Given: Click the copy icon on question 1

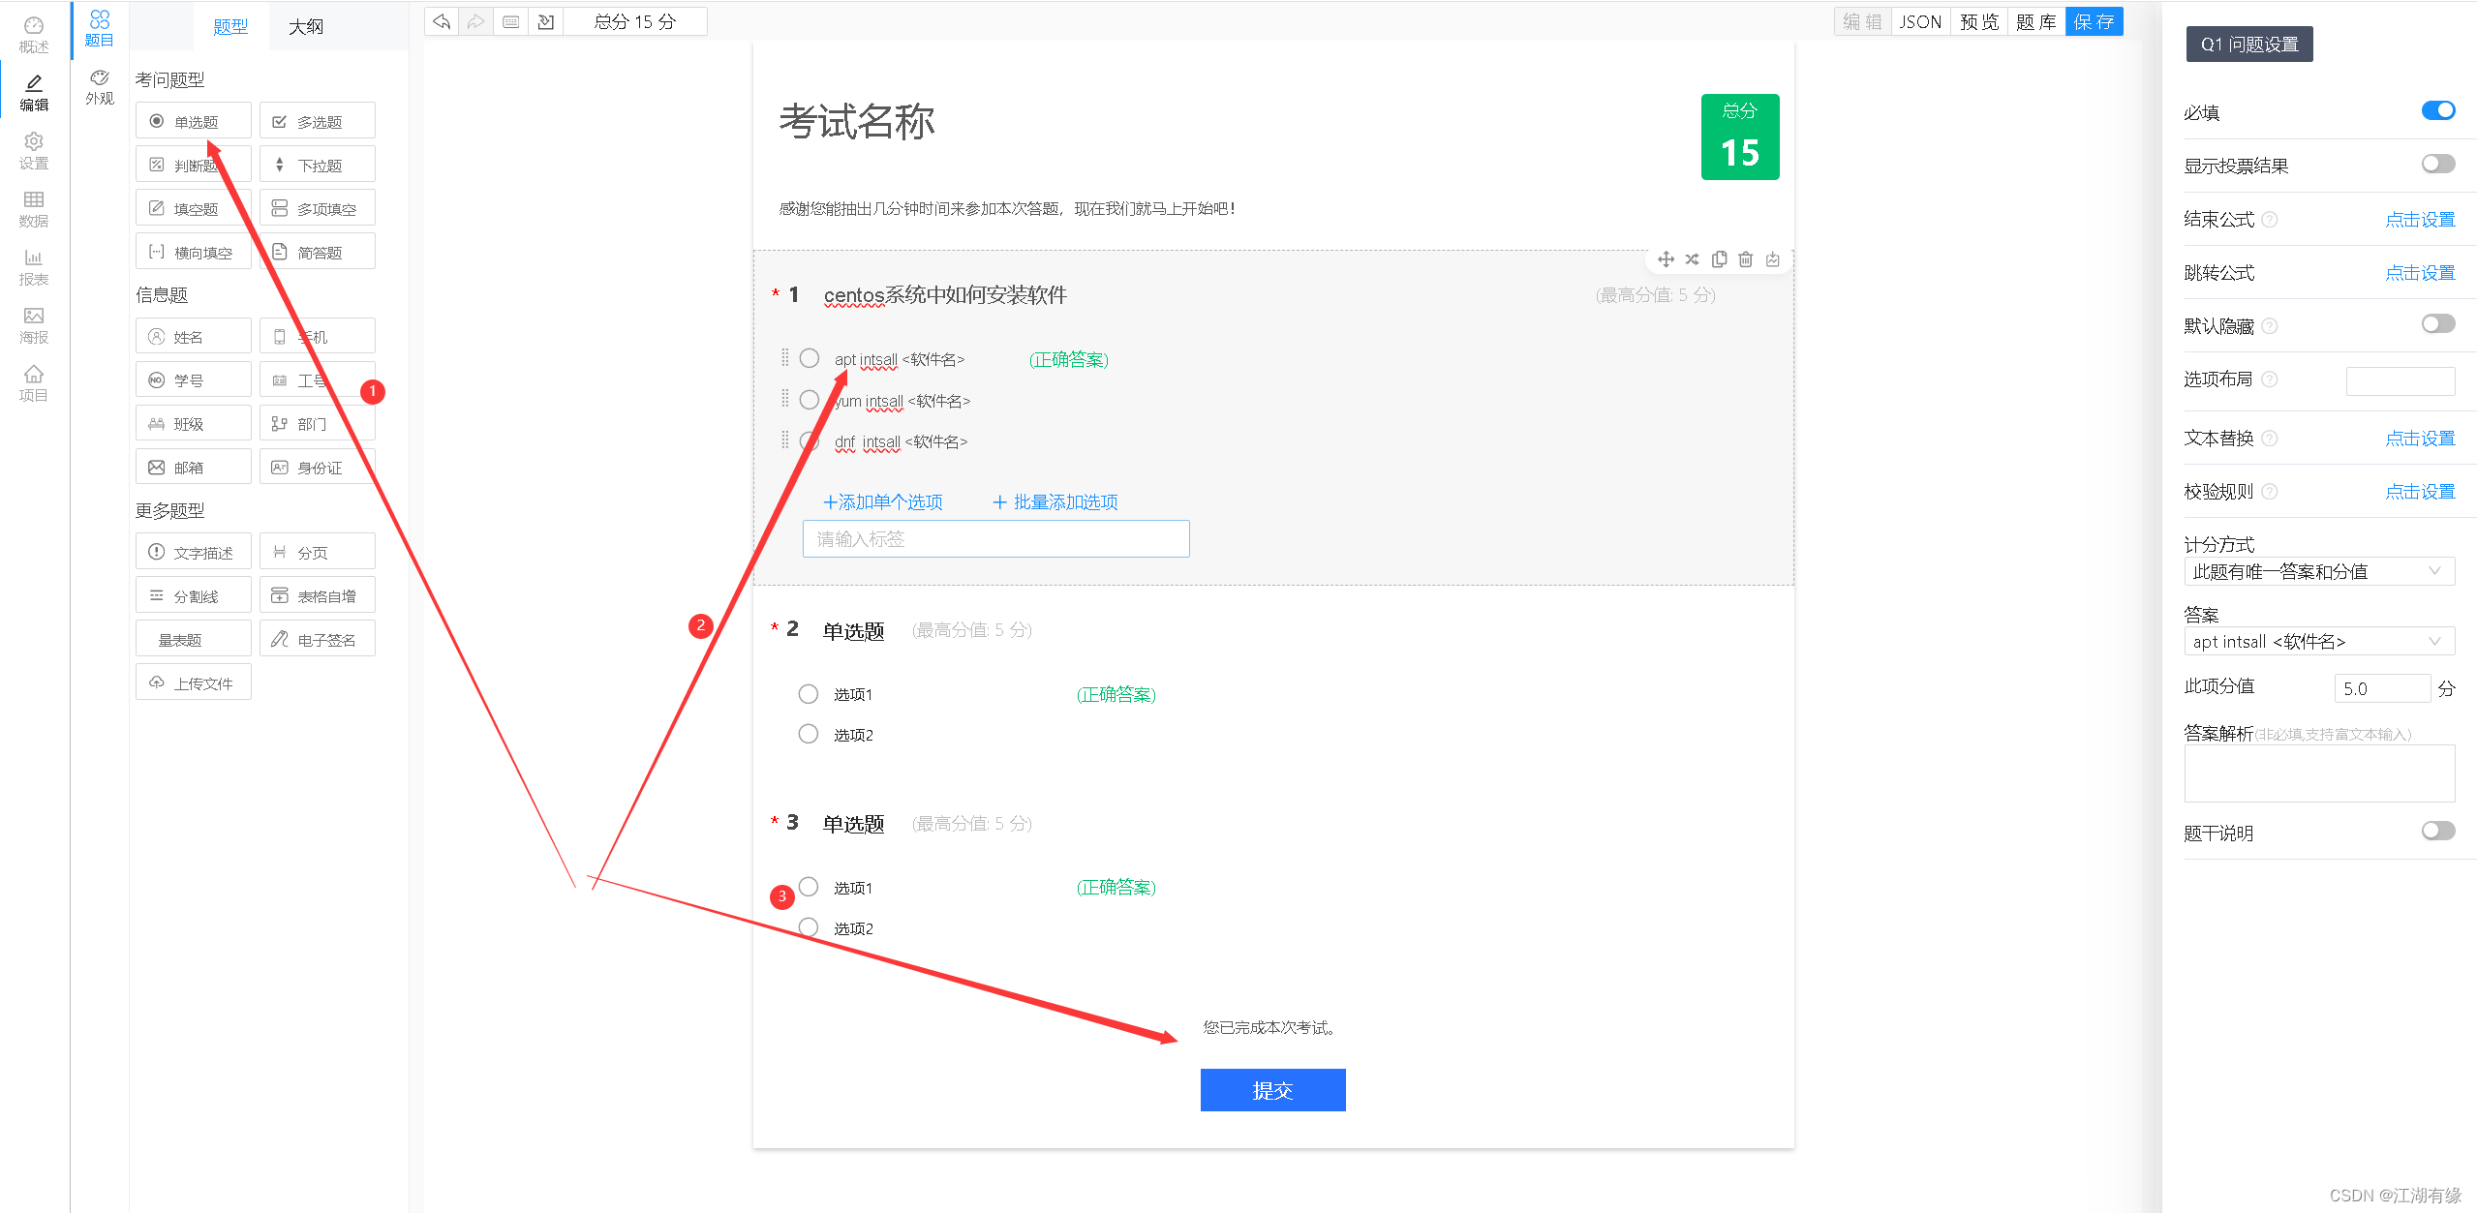Looking at the screenshot, I should pyautogui.click(x=1720, y=258).
